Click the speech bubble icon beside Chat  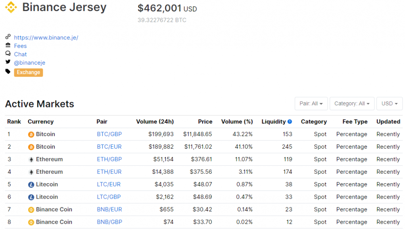[x=8, y=54]
